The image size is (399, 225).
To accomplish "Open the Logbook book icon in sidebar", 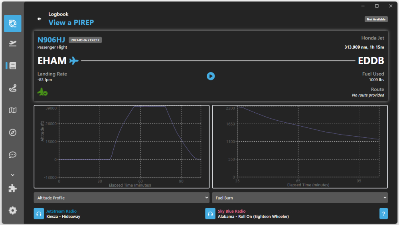I will click(13, 66).
